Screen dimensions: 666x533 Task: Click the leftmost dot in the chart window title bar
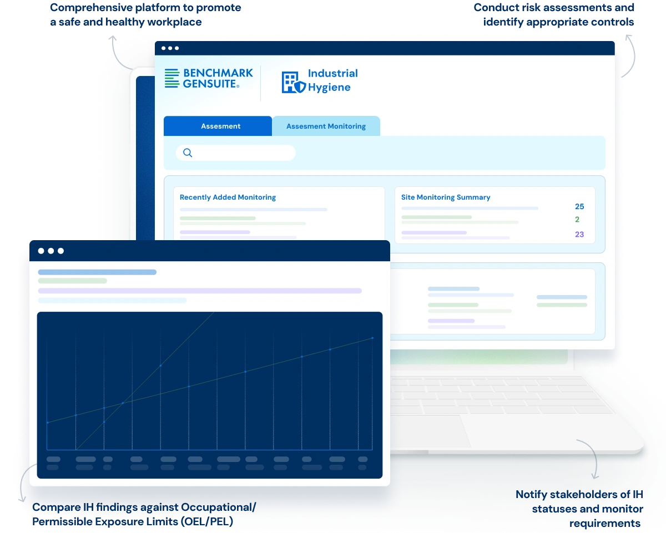pyautogui.click(x=41, y=251)
